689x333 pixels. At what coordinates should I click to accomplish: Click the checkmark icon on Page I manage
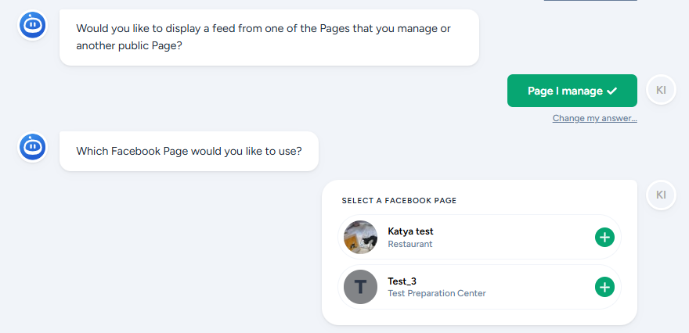612,91
